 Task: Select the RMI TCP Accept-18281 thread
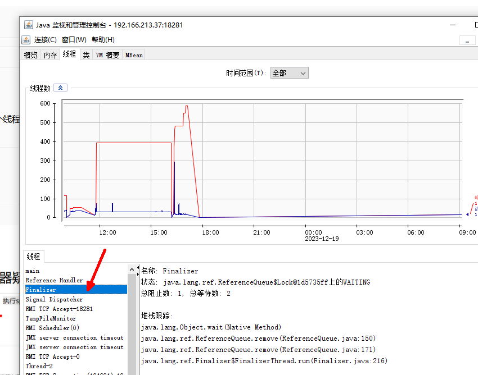coord(59,309)
